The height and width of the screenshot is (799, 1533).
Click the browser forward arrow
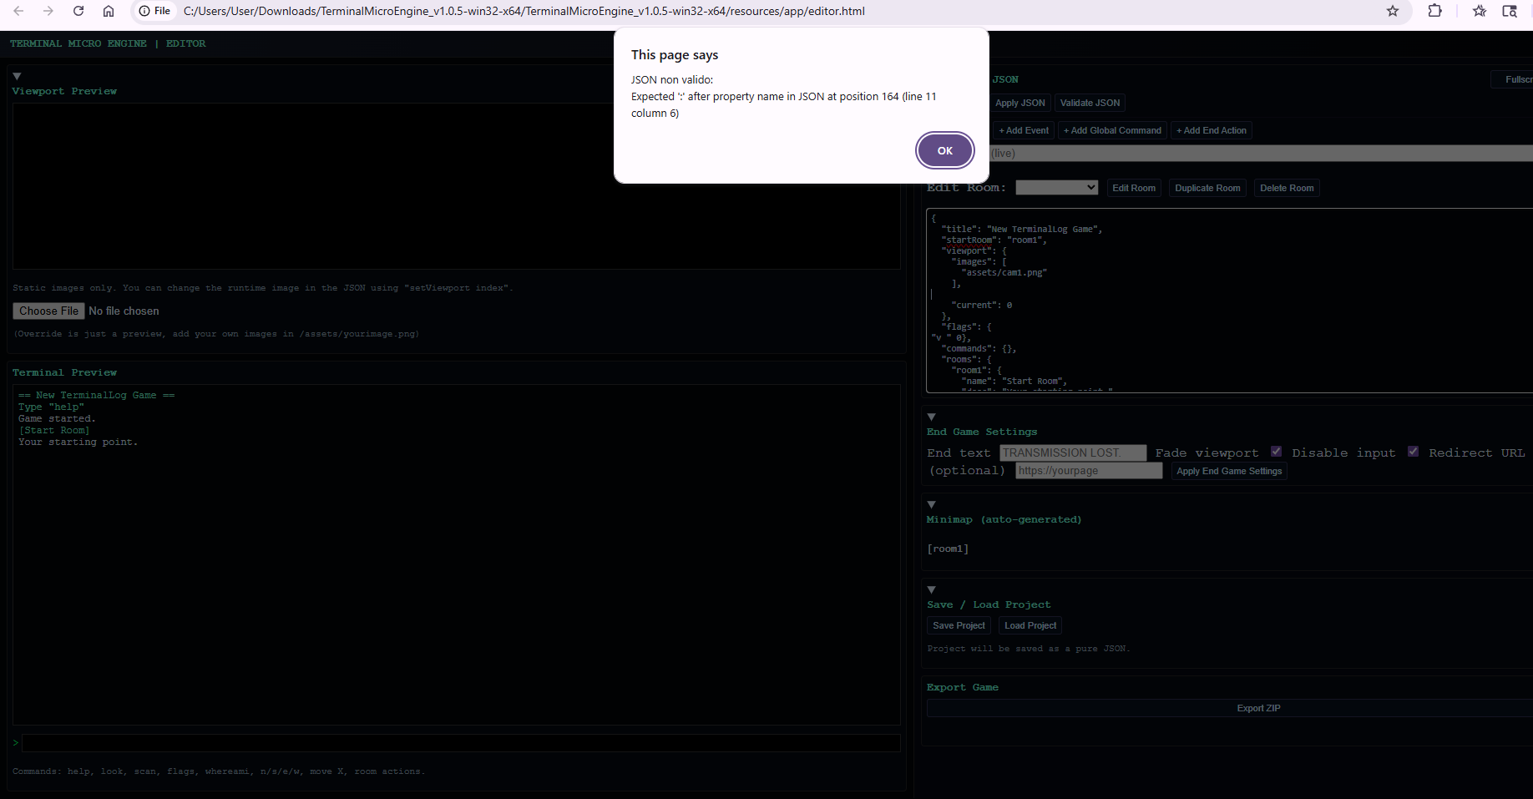tap(48, 11)
